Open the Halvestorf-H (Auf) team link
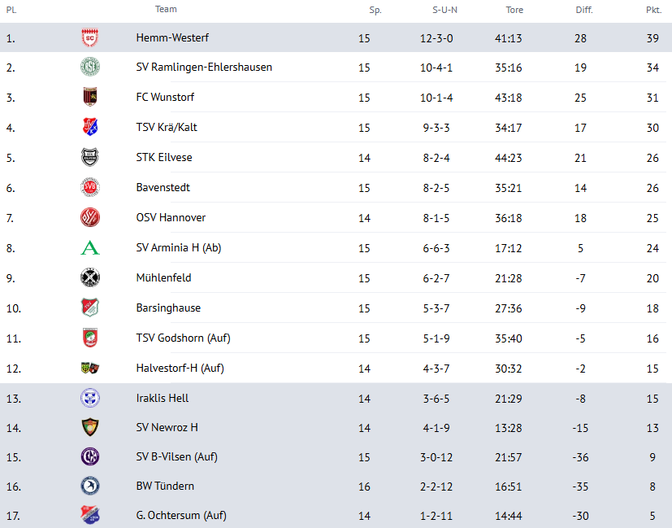The height and width of the screenshot is (528, 672). [180, 369]
